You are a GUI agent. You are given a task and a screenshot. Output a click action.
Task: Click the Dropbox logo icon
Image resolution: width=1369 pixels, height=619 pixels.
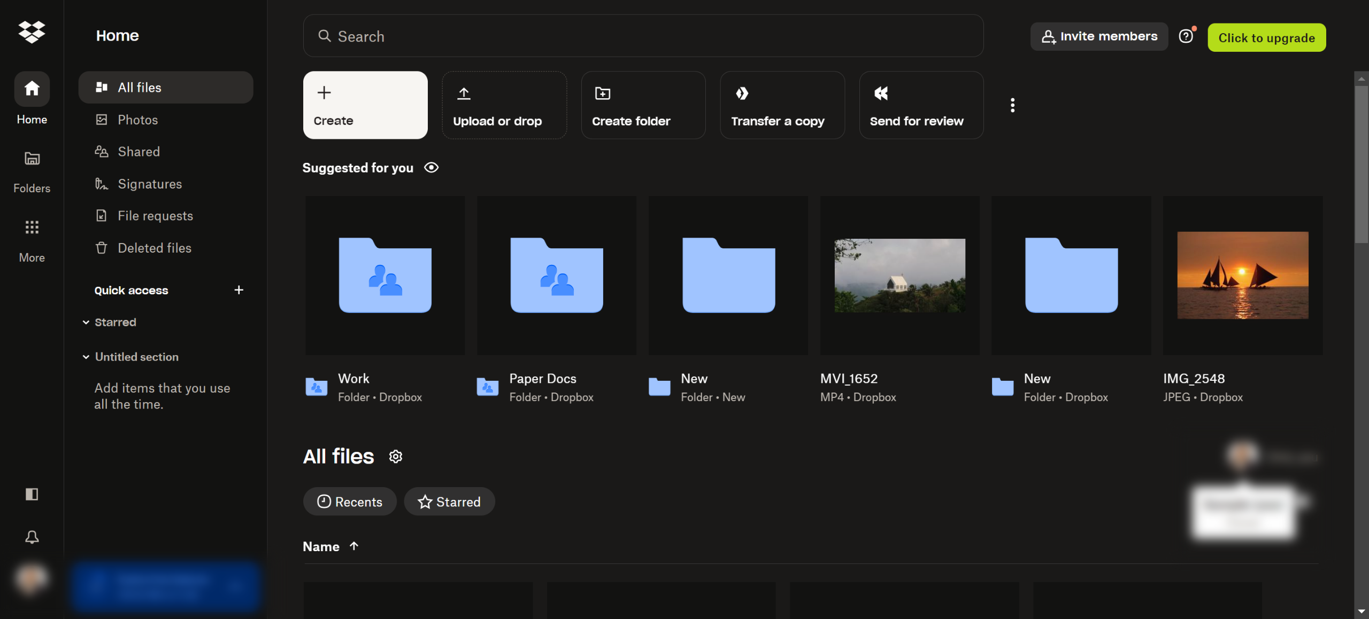coord(32,32)
